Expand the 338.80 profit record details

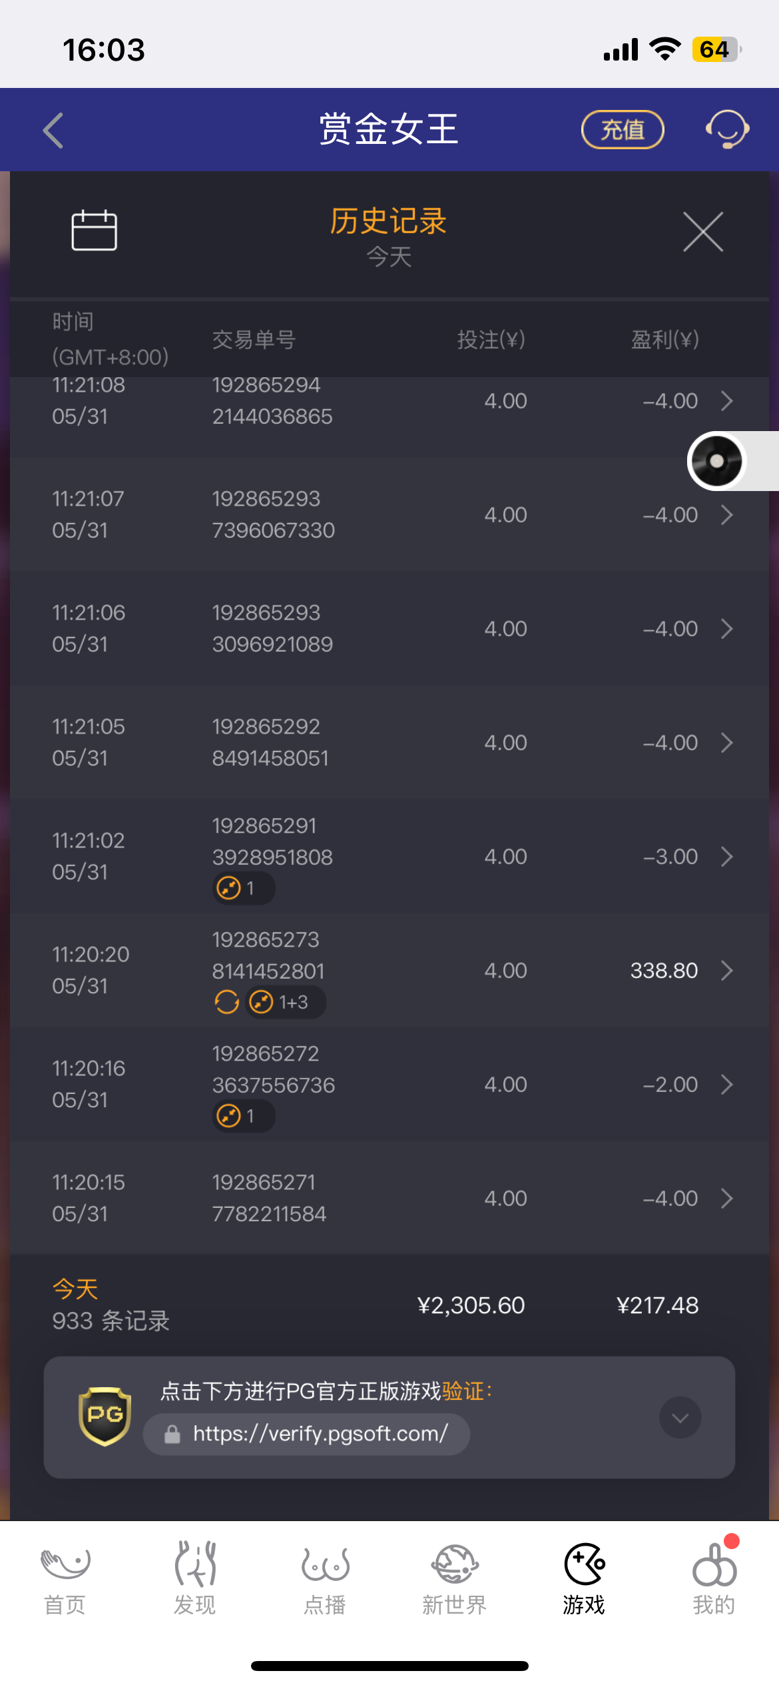click(727, 971)
